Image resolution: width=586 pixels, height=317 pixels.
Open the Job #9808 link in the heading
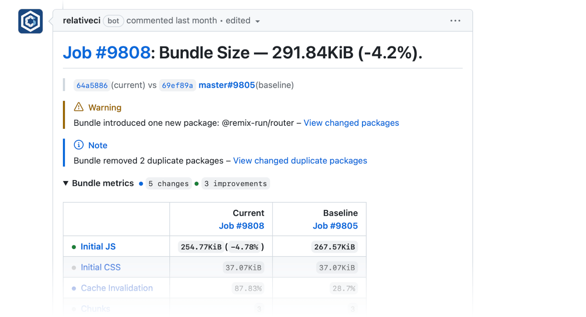(107, 53)
